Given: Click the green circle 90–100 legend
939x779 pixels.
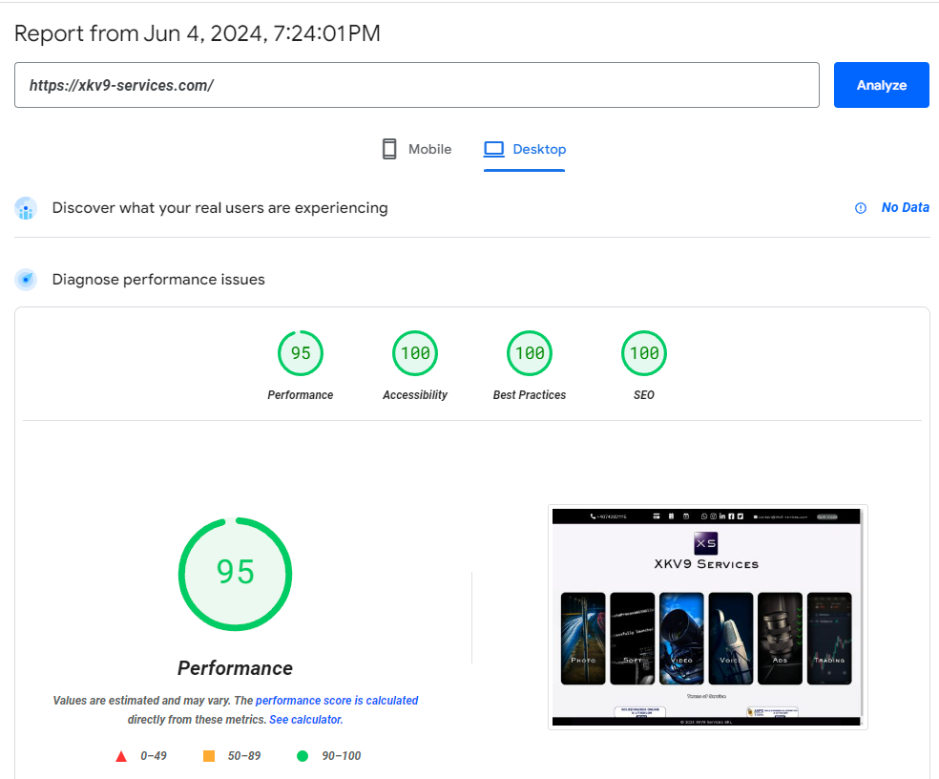Looking at the screenshot, I should 303,756.
